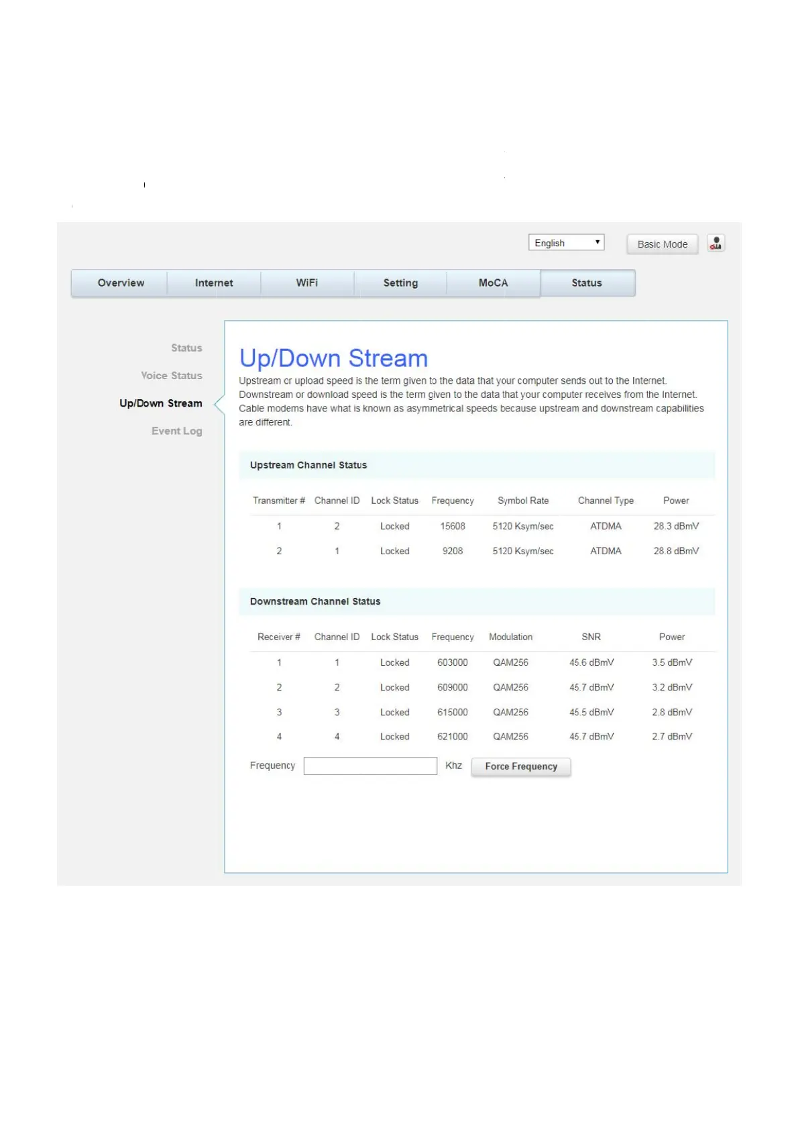Click the Frequency Khz input field
The width and height of the screenshot is (798, 1130).
pos(370,766)
